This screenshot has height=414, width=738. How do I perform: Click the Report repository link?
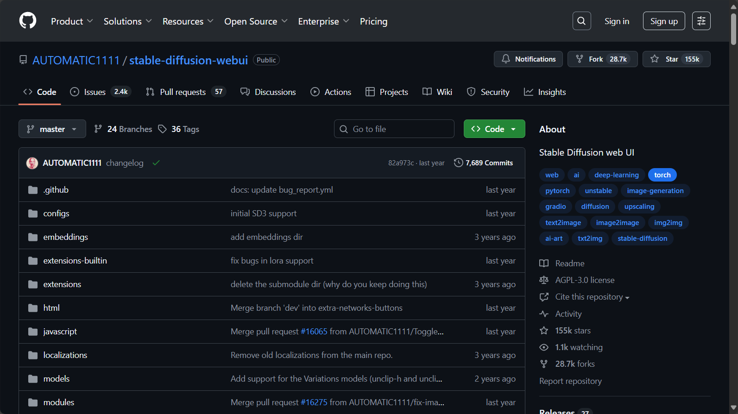click(x=570, y=381)
